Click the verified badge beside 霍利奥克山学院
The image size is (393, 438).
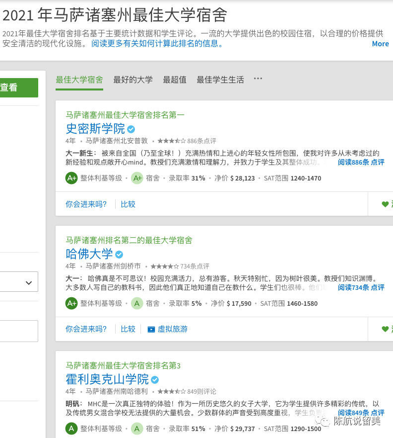click(x=155, y=380)
